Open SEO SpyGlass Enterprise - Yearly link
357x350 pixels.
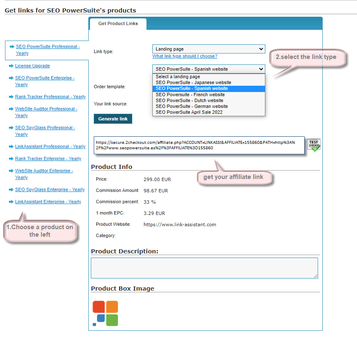pos(50,190)
